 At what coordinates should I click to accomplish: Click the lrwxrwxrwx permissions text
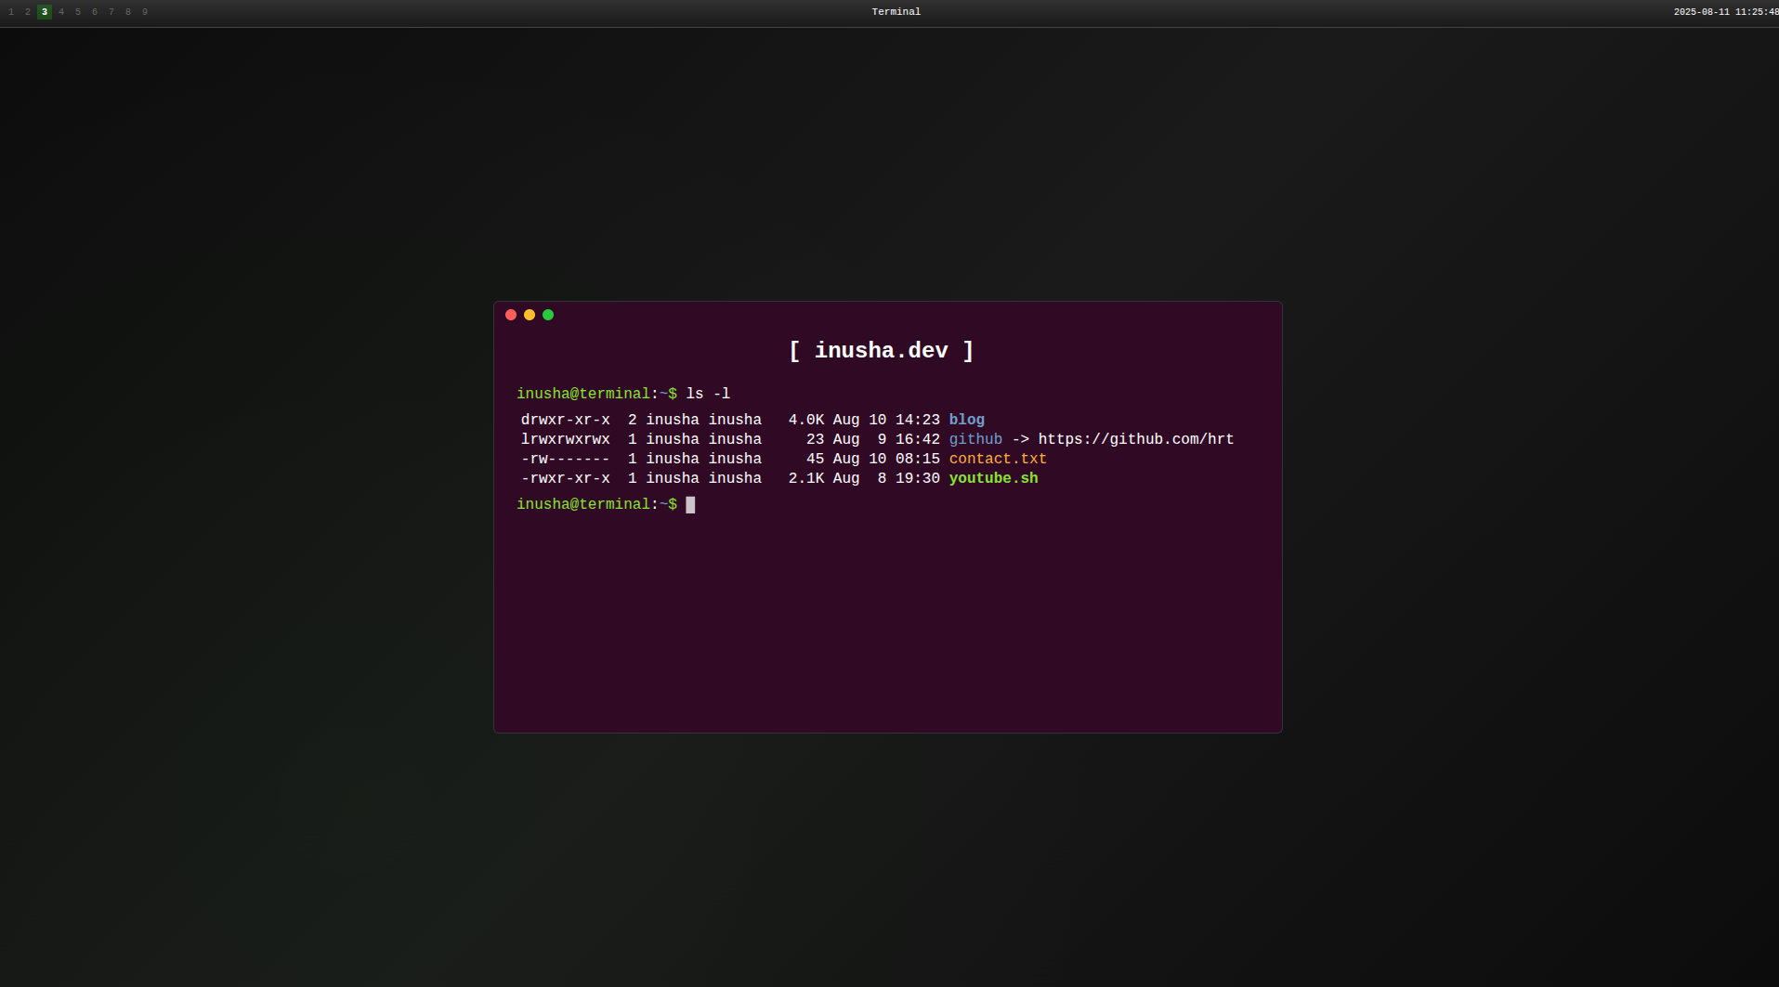(x=565, y=439)
